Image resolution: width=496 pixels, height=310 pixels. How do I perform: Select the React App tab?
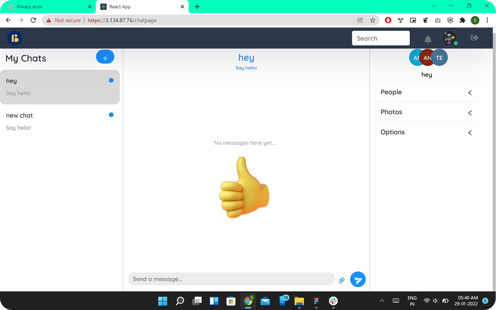[x=139, y=7]
